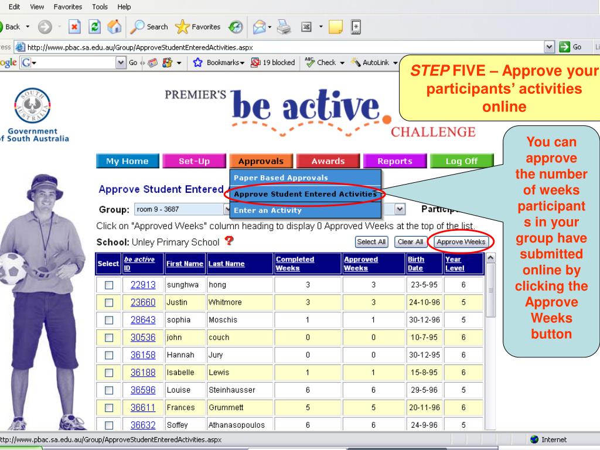This screenshot has width=600, height=450.
Task: Click the Log Off tab
Action: click(462, 161)
